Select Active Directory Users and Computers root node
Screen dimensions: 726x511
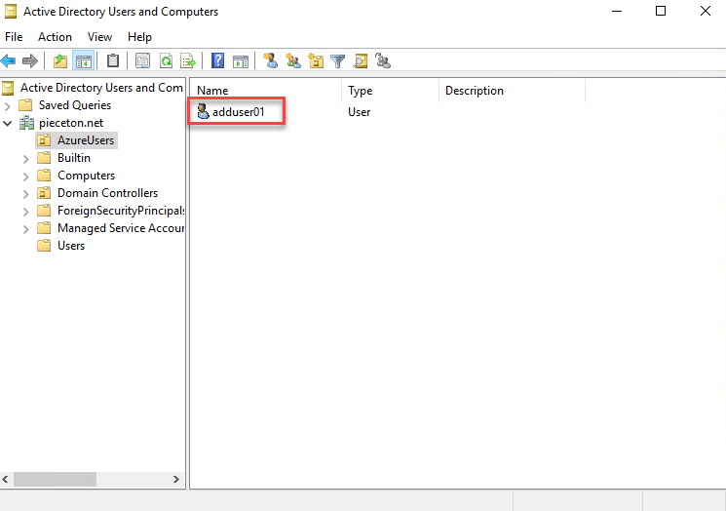101,88
